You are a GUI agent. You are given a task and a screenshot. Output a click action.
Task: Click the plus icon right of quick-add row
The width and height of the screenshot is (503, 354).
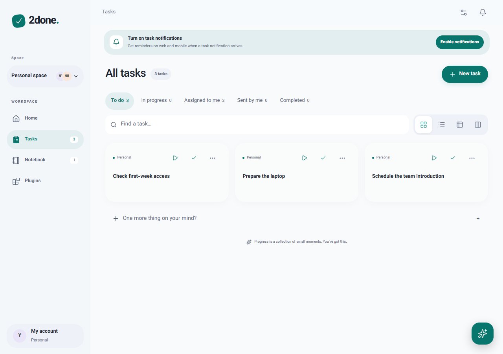(478, 219)
